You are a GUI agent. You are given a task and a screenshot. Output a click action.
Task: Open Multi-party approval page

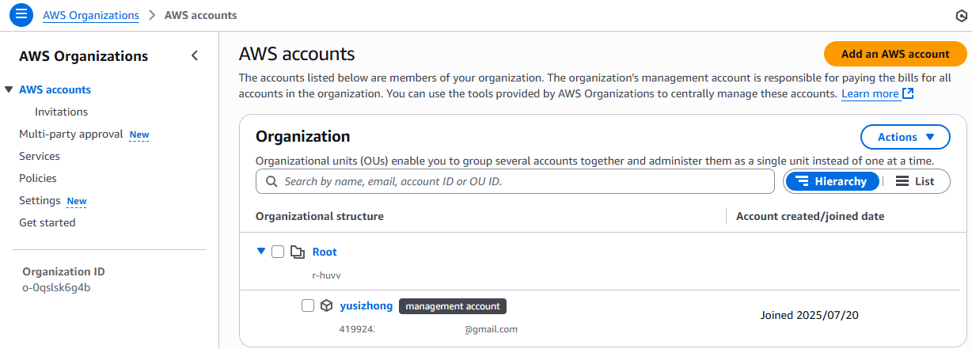(x=71, y=134)
